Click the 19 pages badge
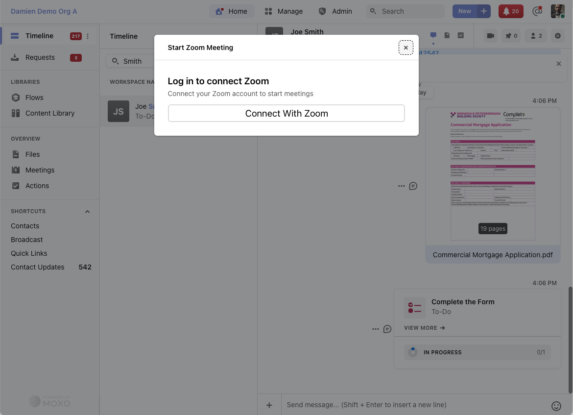The image size is (573, 415). click(x=493, y=228)
